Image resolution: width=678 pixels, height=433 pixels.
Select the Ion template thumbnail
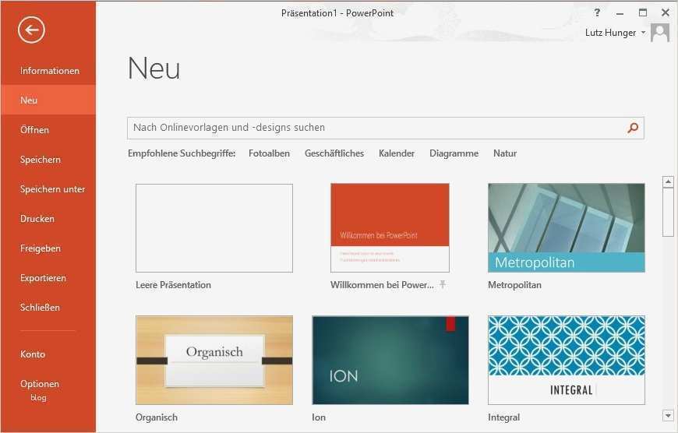coord(390,360)
